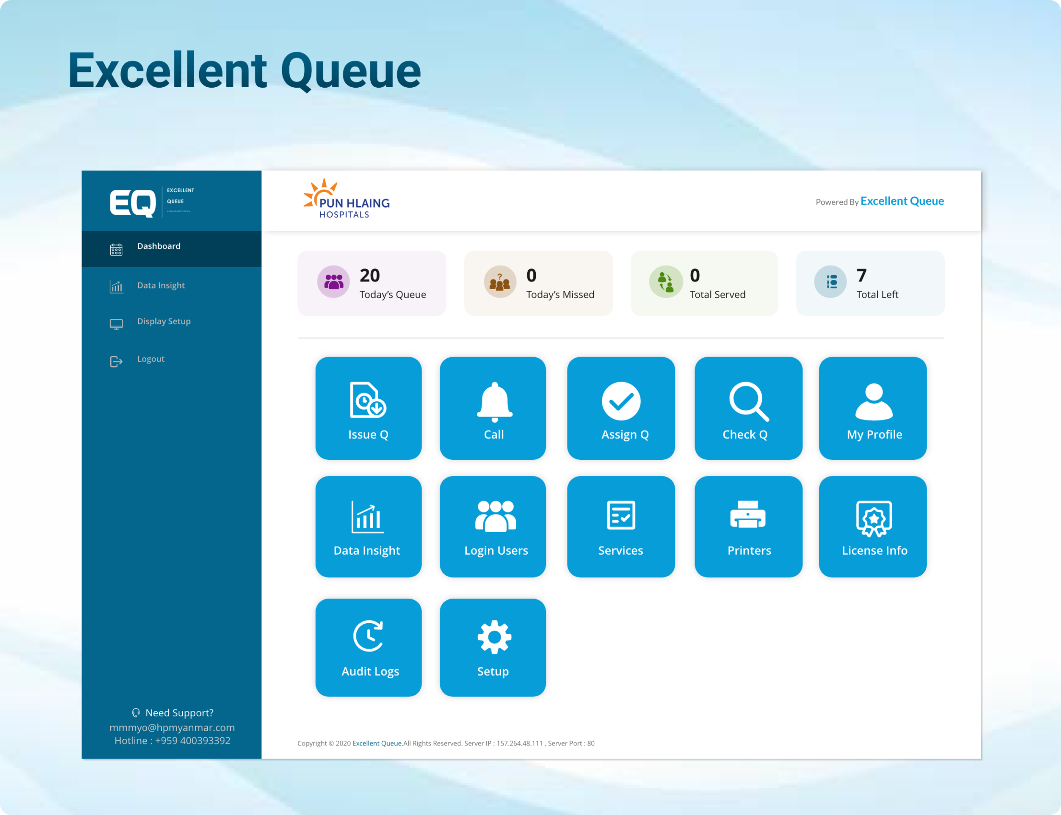Image resolution: width=1061 pixels, height=815 pixels.
Task: Open the Printers tile
Action: (748, 526)
